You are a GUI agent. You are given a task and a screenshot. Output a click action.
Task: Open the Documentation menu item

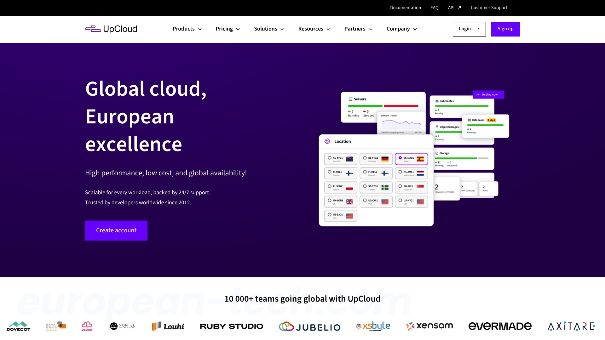tap(406, 8)
